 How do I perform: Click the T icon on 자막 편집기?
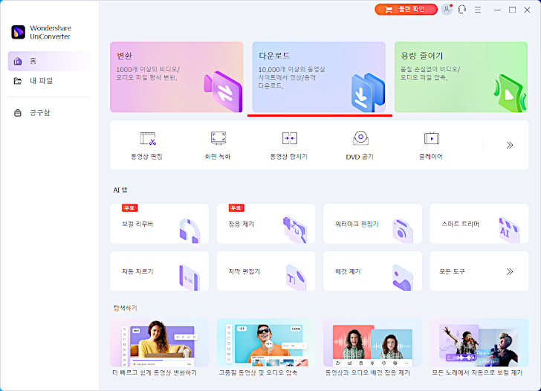click(296, 277)
